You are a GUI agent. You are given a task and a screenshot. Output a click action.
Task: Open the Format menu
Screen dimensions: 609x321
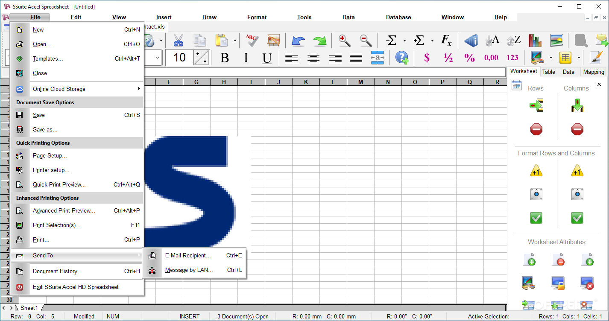[257, 18]
